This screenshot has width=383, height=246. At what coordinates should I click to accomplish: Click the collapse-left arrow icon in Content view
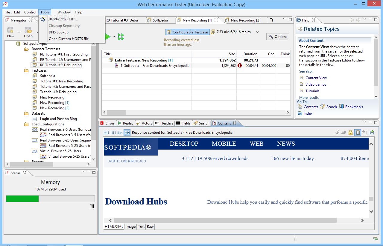point(120,133)
